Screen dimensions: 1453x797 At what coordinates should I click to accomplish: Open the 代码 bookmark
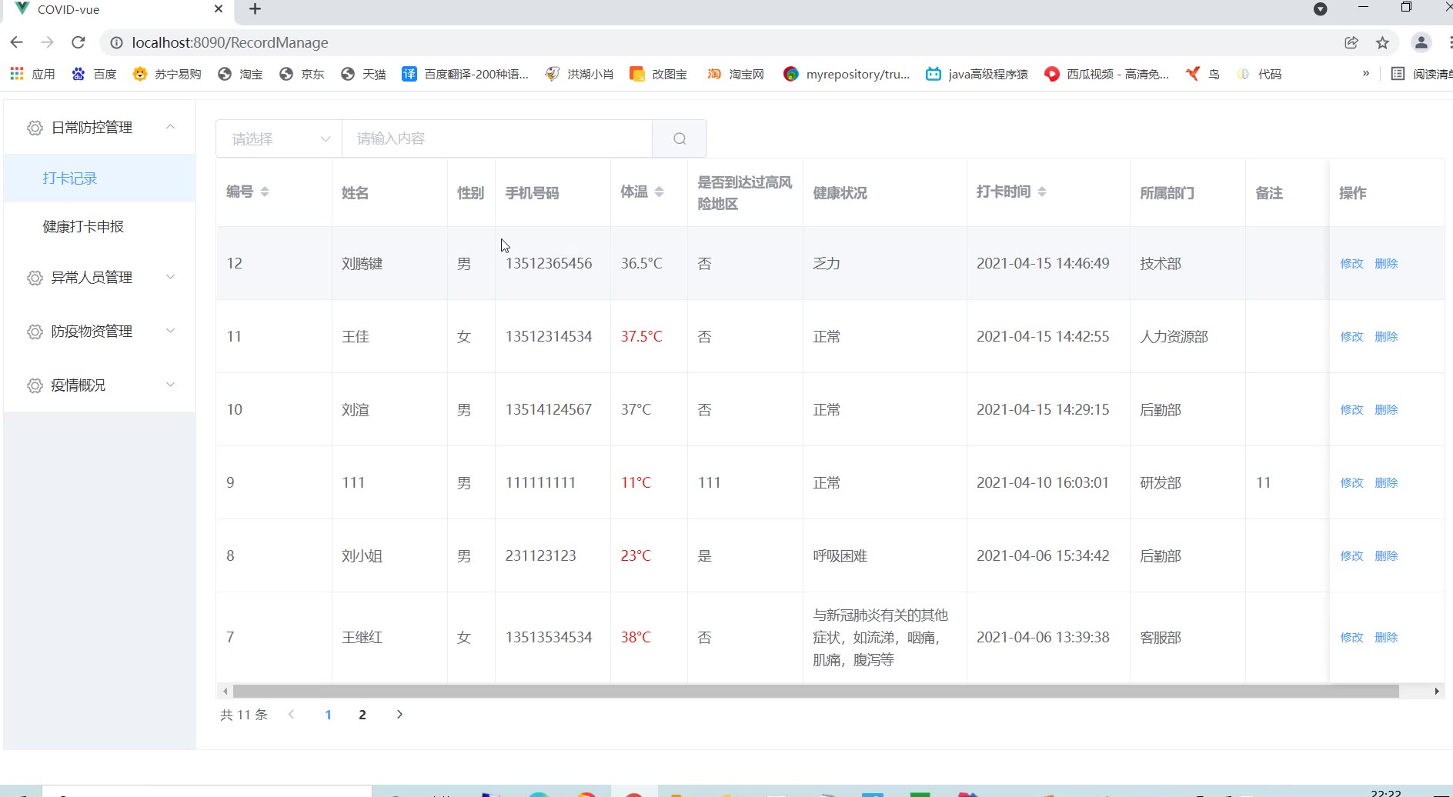(1259, 74)
